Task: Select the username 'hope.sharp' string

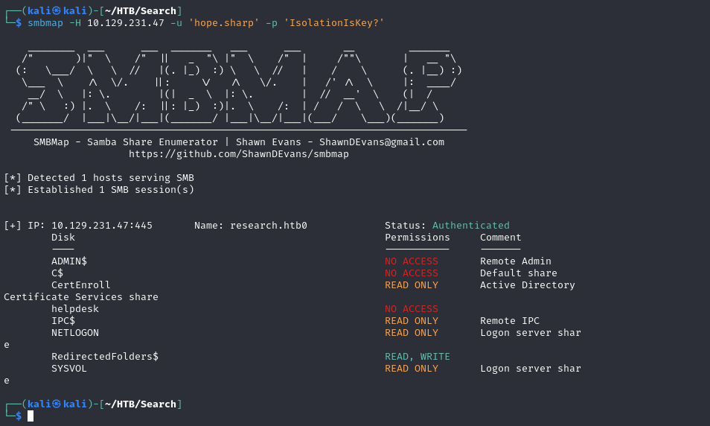Action: [224, 22]
